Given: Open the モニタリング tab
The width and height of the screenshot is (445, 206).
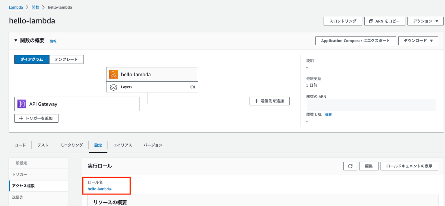Looking at the screenshot, I should [x=72, y=145].
